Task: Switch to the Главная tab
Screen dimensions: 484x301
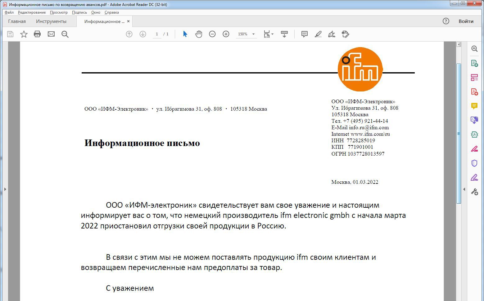Action: tap(17, 21)
